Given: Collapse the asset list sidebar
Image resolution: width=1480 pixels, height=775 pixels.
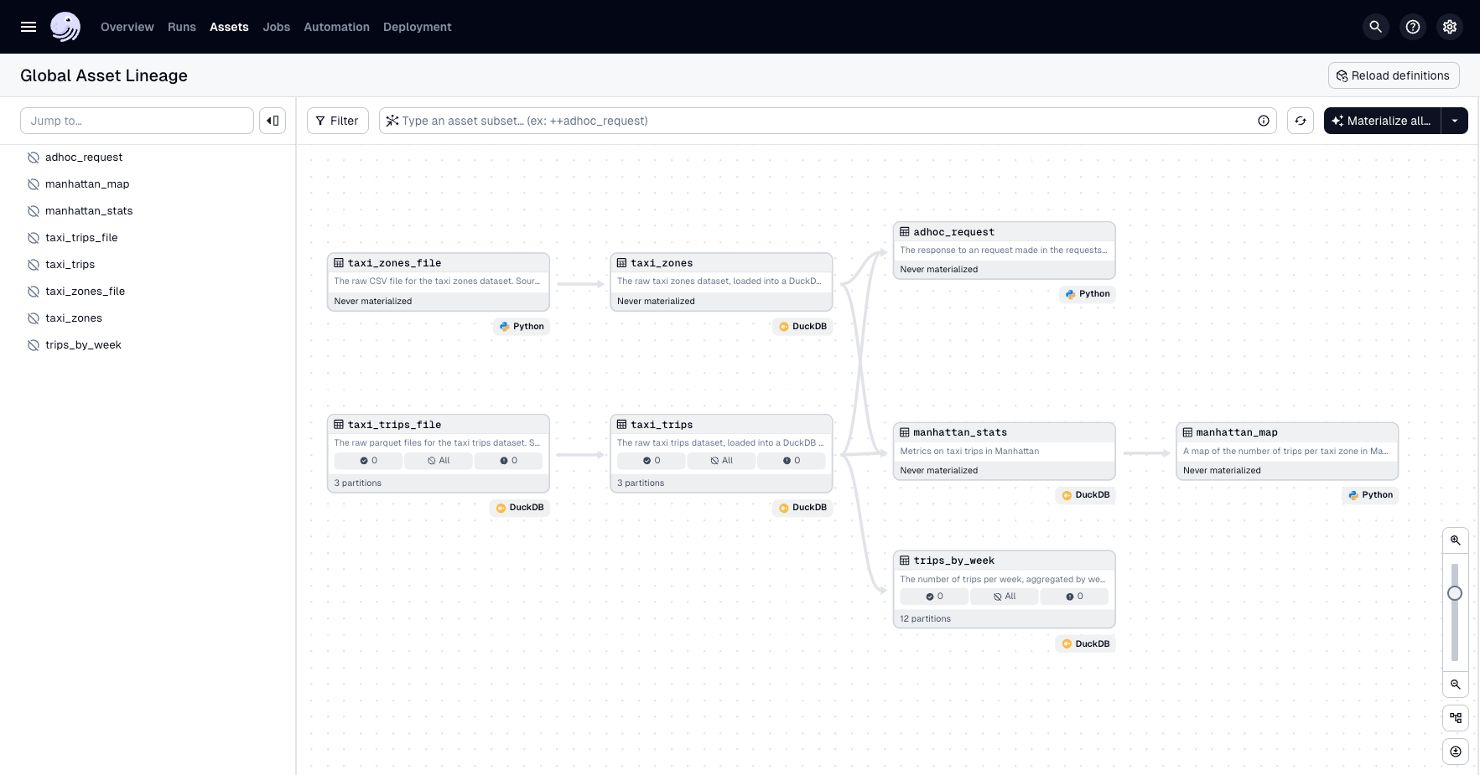Looking at the screenshot, I should (273, 121).
